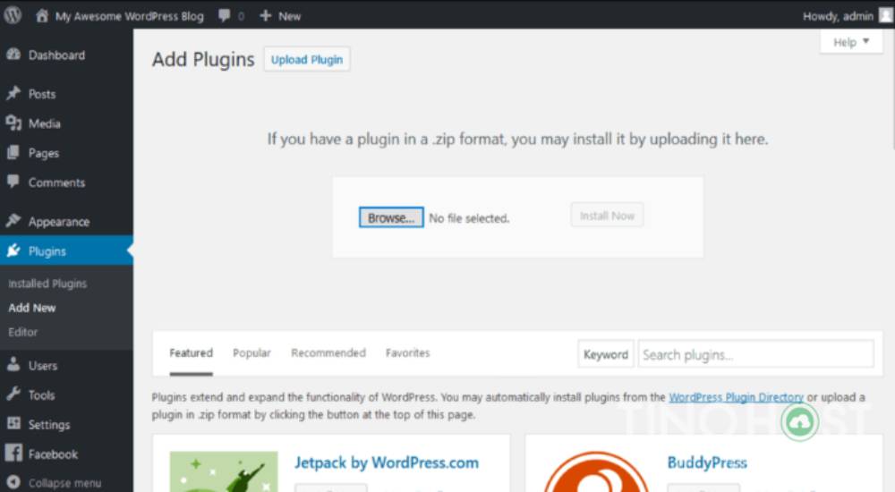895x492 pixels.
Task: Select Add New submenu item
Action: 32,308
